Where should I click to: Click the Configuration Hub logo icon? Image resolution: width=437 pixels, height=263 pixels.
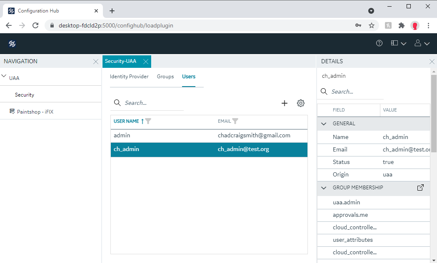(12, 44)
